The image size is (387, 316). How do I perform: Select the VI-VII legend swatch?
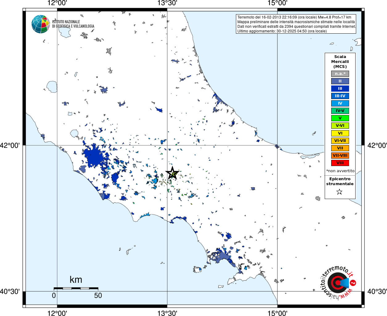[340, 141]
